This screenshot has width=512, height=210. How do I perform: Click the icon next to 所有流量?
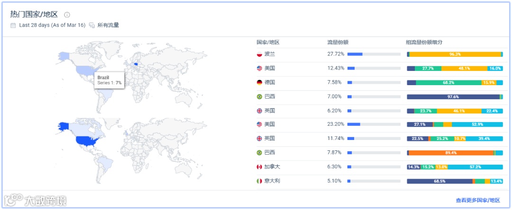point(92,25)
